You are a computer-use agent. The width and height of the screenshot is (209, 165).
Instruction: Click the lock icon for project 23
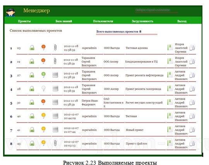(x=32, y=48)
